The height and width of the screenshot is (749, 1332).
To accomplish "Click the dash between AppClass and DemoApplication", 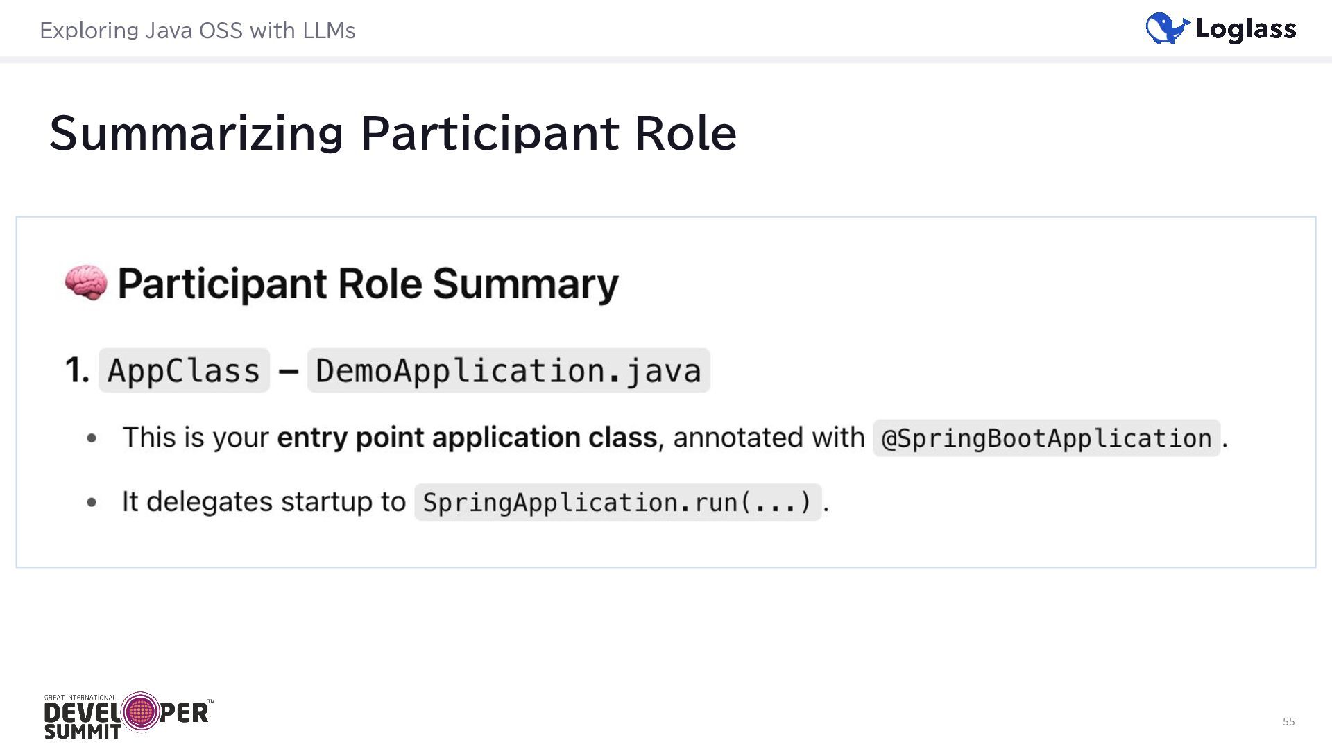I will click(289, 371).
